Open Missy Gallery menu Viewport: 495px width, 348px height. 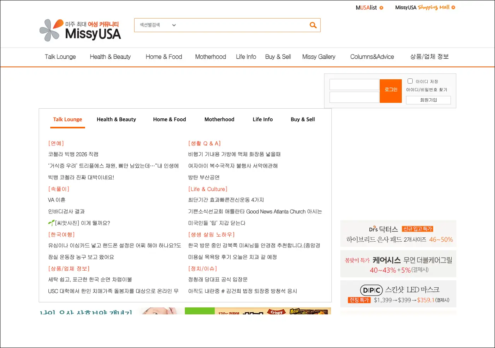pos(319,57)
